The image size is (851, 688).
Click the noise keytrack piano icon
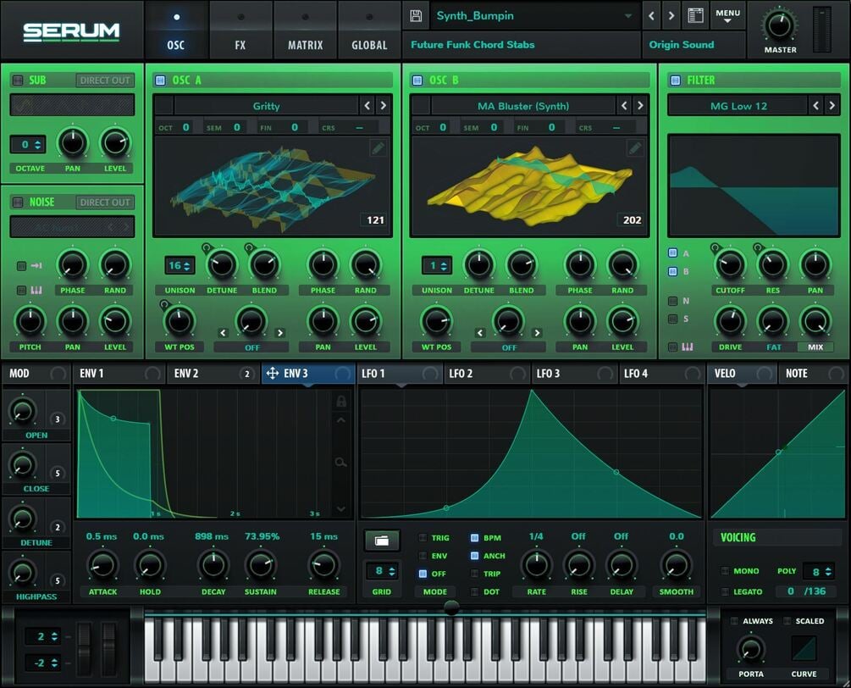(x=36, y=290)
